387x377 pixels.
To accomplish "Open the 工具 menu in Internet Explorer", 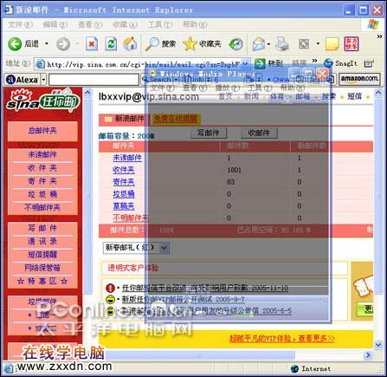I will pos(159,24).
